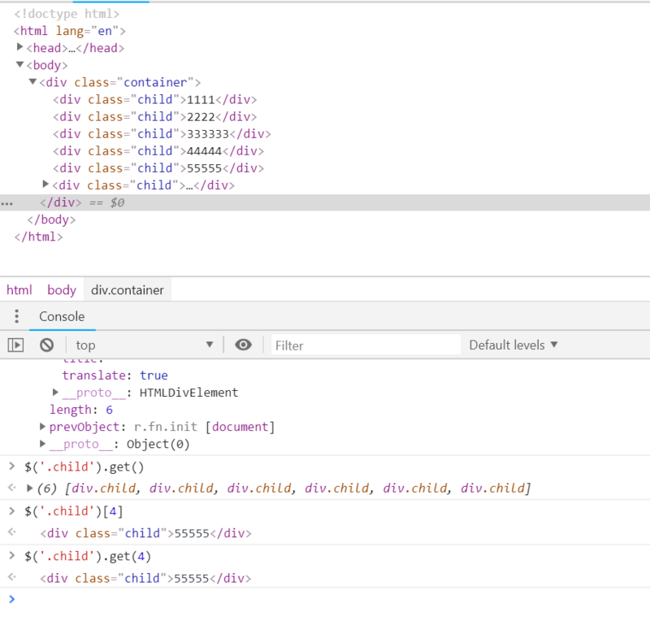Click the translate: true property

[115, 376]
